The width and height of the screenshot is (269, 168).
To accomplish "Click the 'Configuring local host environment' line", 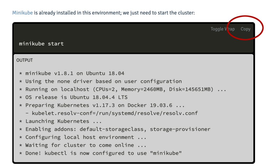I will [x=83, y=137].
